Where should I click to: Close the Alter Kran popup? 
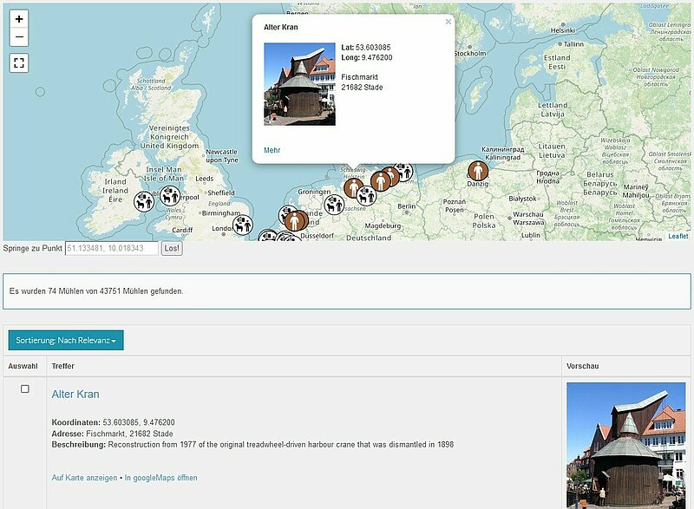tap(448, 23)
